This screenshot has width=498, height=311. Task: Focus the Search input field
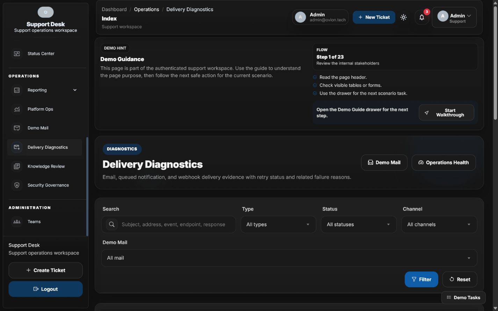click(x=168, y=224)
